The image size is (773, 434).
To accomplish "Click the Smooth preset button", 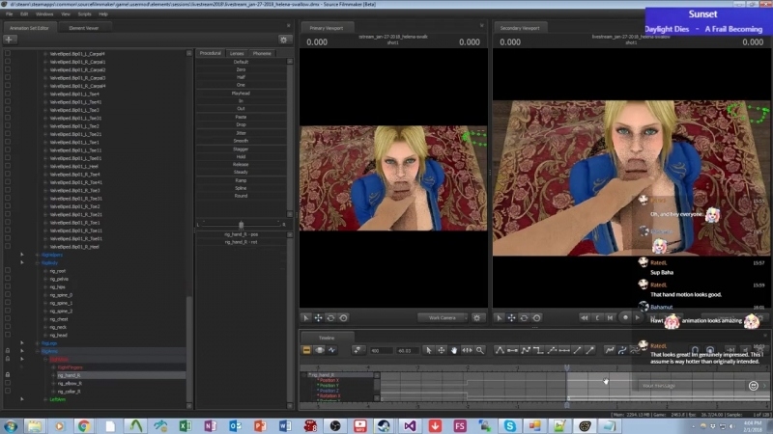I will [x=241, y=140].
